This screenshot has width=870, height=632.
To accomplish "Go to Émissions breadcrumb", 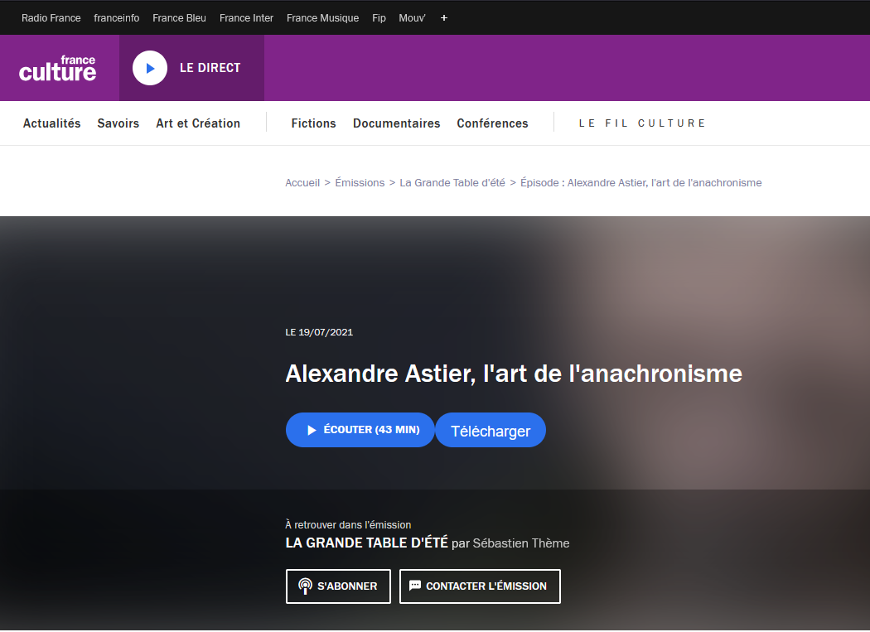I will (360, 182).
